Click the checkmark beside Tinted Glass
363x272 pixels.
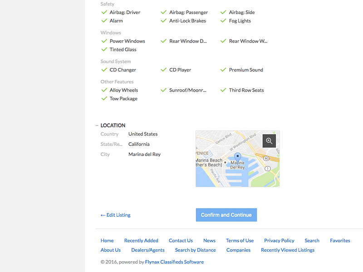coord(104,49)
